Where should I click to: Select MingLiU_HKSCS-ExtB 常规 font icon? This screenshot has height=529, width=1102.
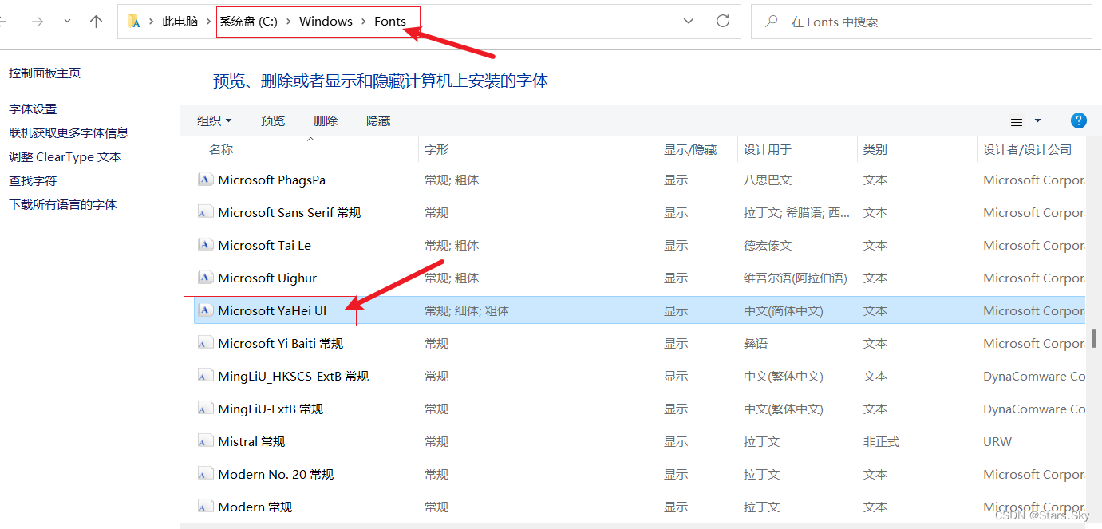[x=205, y=376]
